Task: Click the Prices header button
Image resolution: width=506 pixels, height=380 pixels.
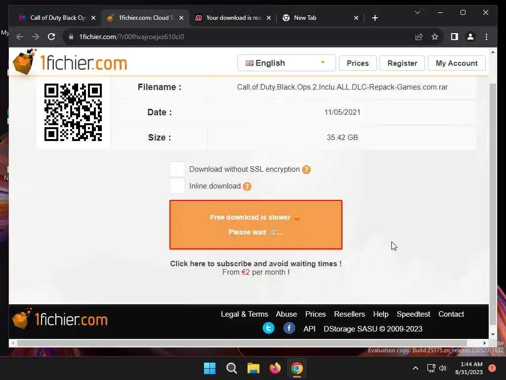Action: pyautogui.click(x=358, y=63)
